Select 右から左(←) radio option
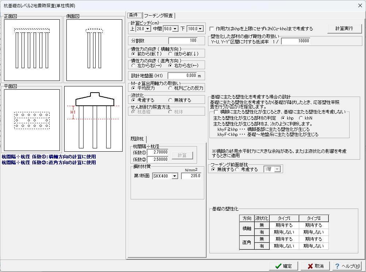This screenshot has height=272, width=366. (x=170, y=66)
